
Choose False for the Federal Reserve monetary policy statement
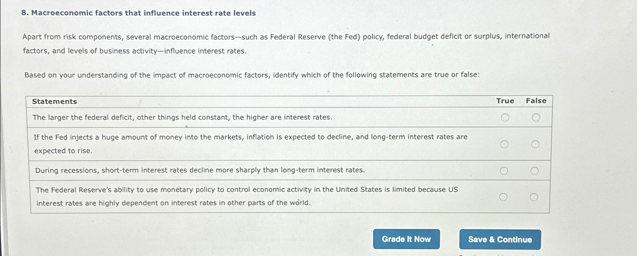pyautogui.click(x=535, y=196)
